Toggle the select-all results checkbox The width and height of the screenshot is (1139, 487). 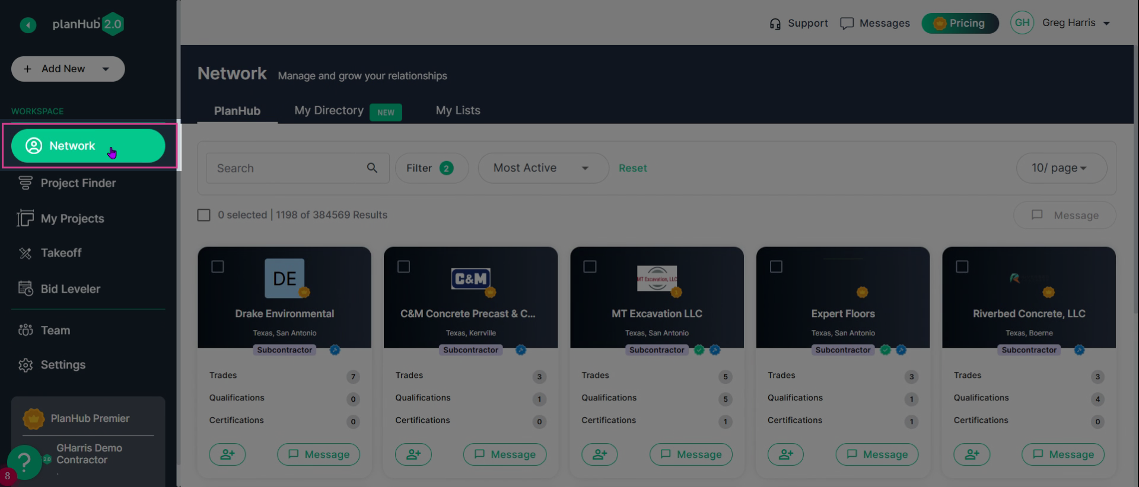pyautogui.click(x=203, y=215)
